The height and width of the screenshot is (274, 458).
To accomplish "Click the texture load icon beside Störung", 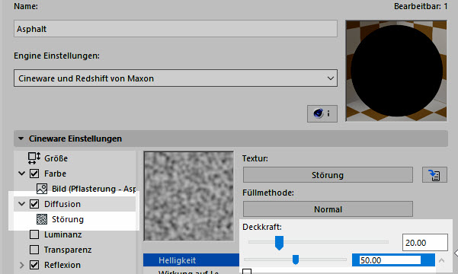I will click(x=434, y=175).
